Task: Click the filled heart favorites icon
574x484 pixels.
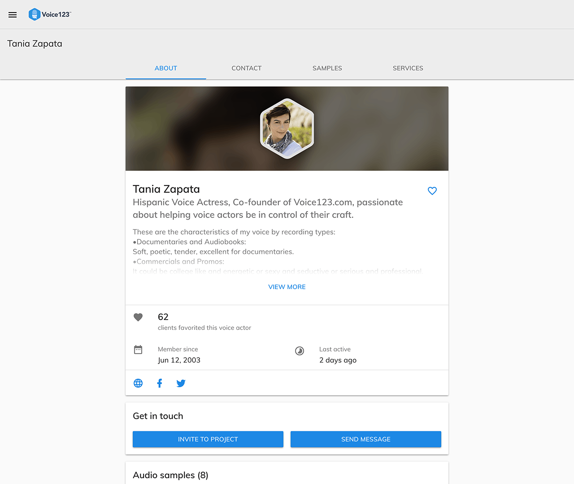Action: 138,317
